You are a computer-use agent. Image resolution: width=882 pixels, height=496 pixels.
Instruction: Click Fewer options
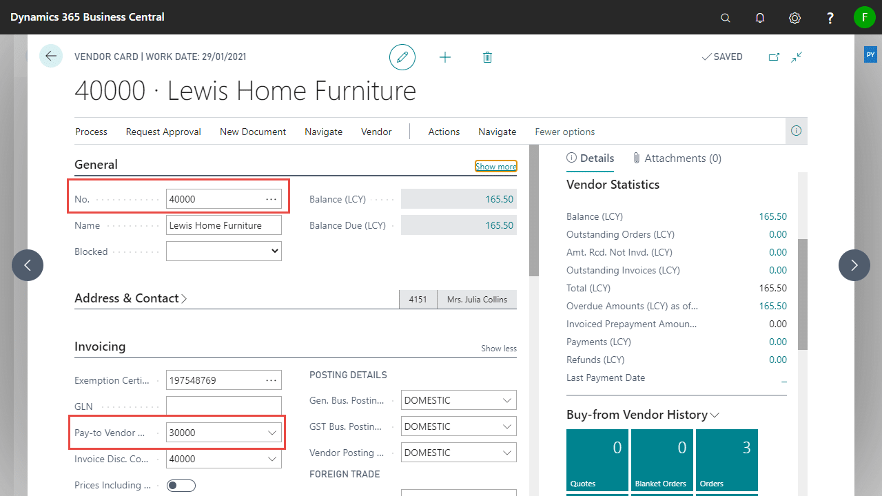pos(565,132)
